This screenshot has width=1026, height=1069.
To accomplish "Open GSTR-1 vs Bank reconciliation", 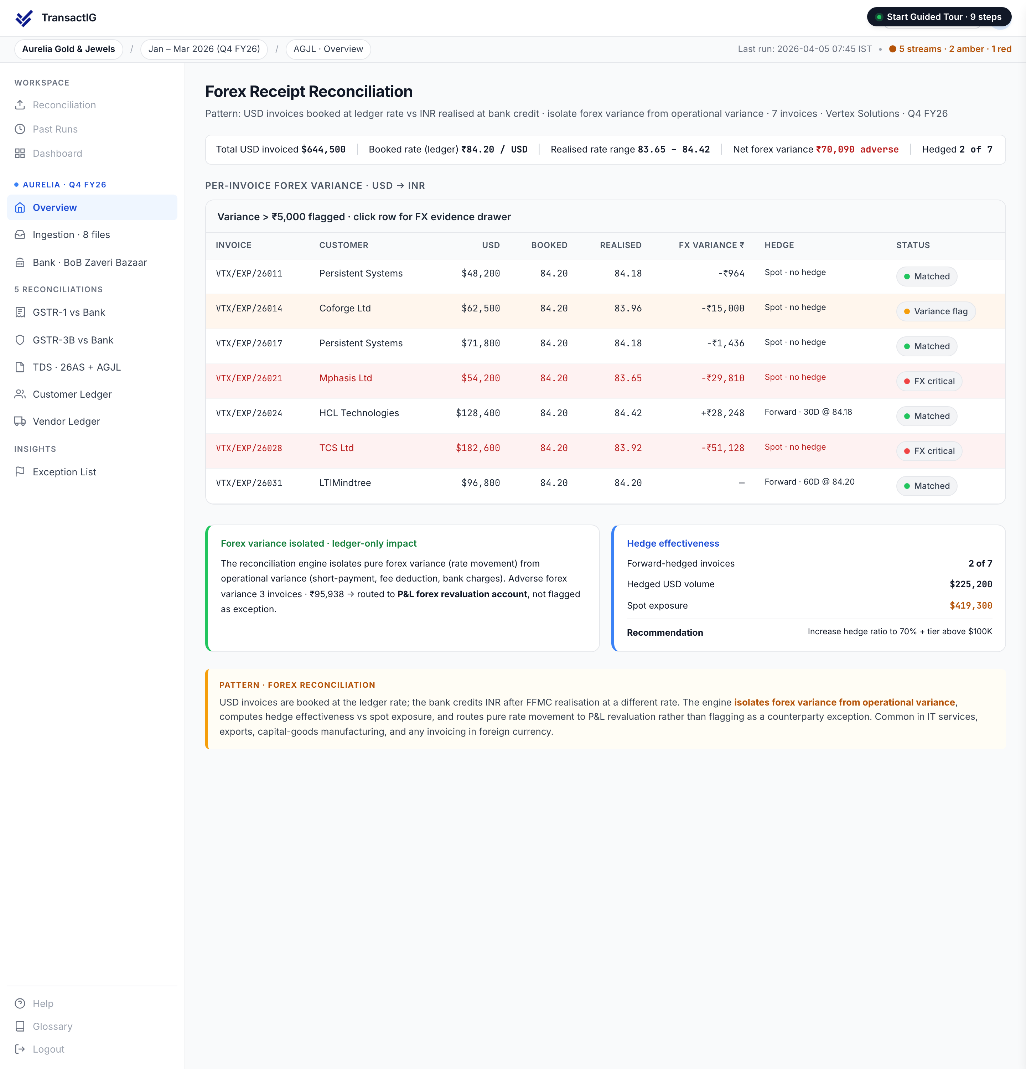I will (x=92, y=313).
